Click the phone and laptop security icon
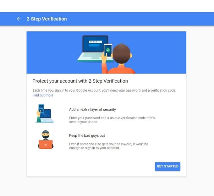214x196 pixels. pyautogui.click(x=45, y=113)
